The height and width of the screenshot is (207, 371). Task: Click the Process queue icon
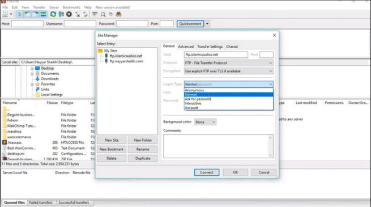click(x=61, y=14)
